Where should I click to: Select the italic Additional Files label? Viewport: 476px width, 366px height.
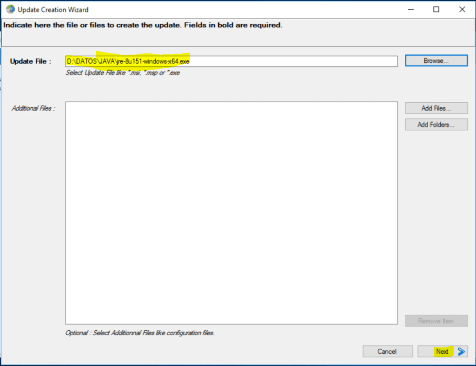(x=33, y=108)
